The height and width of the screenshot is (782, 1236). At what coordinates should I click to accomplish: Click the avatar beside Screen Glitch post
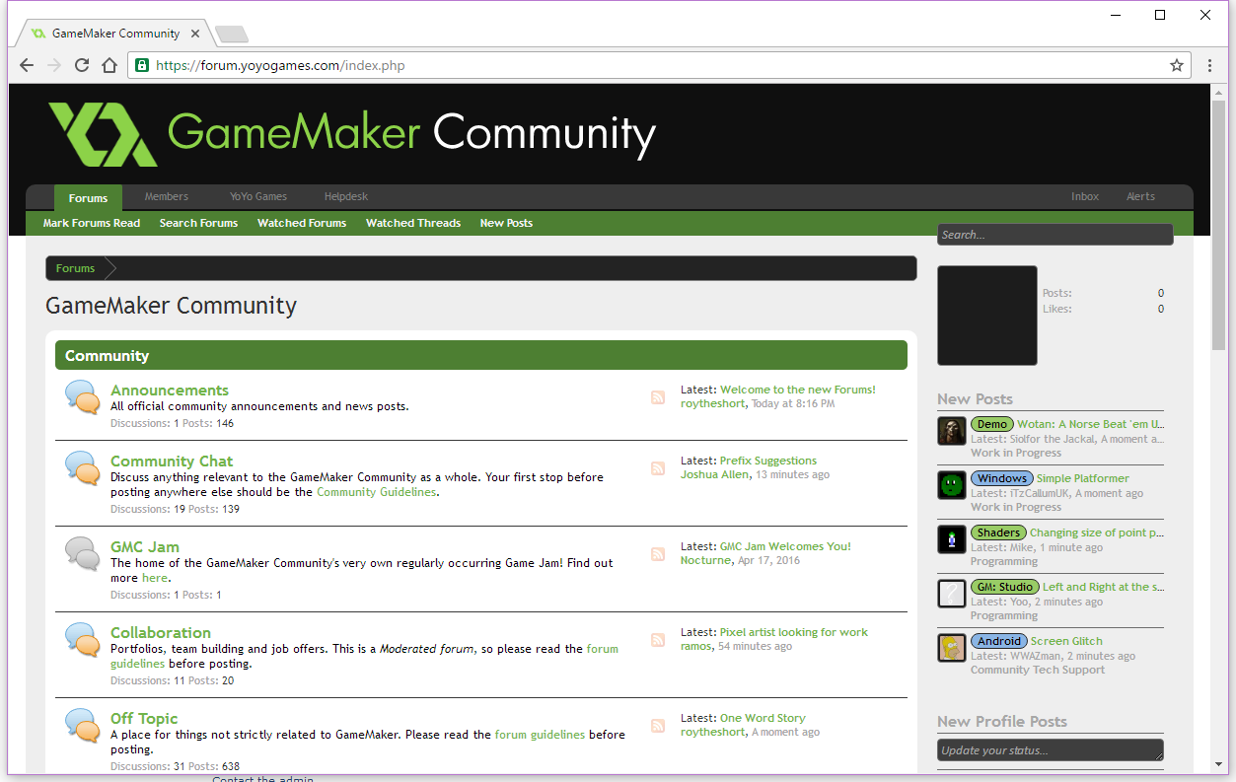tap(952, 648)
